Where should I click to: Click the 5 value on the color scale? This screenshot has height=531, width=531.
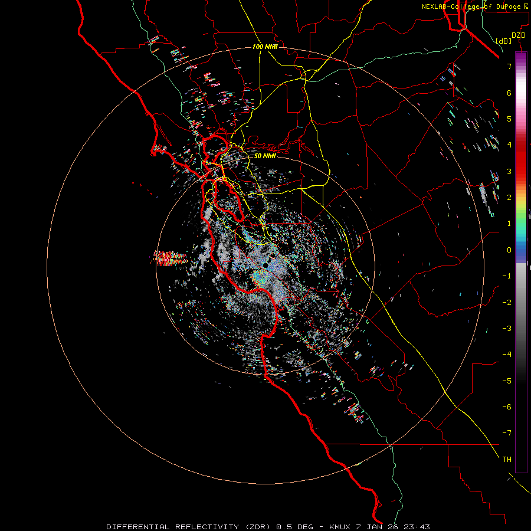click(x=509, y=119)
